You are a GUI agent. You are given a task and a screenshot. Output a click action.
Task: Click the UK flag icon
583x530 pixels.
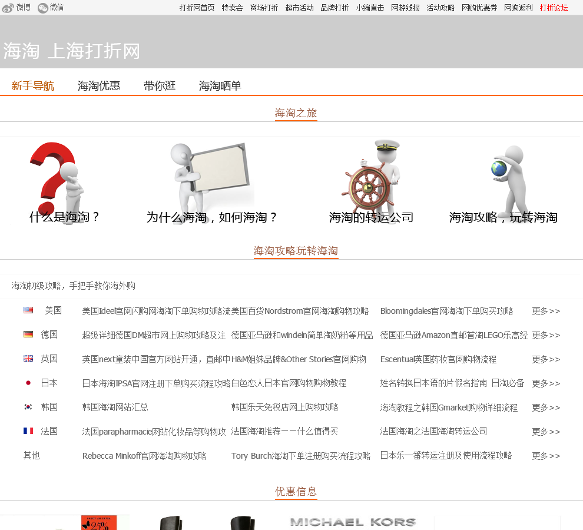tap(28, 359)
